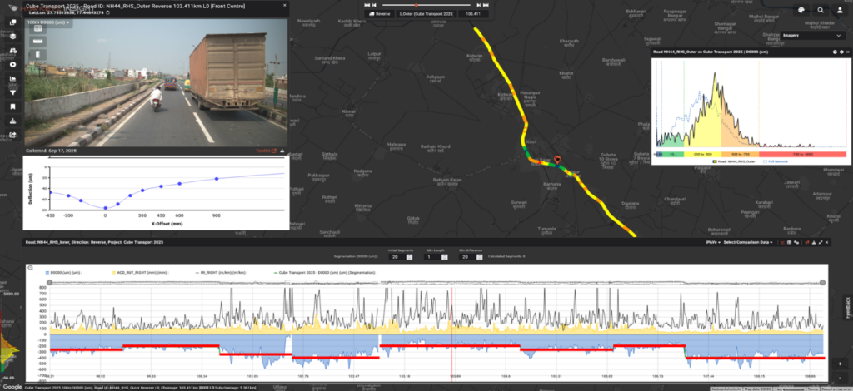
Task: Toggle the IRI_RIGHT (m/km) legend series
Action: 220,272
